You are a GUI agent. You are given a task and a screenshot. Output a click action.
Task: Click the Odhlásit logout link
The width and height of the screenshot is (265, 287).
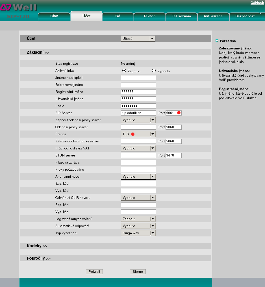[257, 3]
